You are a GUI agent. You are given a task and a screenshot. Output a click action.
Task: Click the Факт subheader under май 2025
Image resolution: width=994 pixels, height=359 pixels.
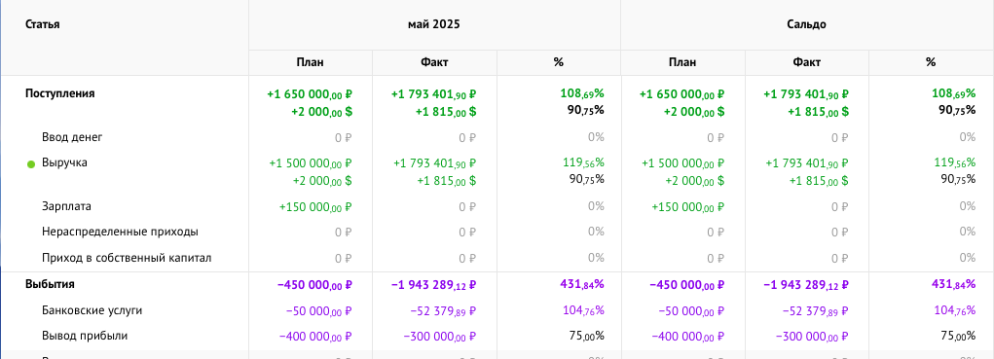pos(434,62)
